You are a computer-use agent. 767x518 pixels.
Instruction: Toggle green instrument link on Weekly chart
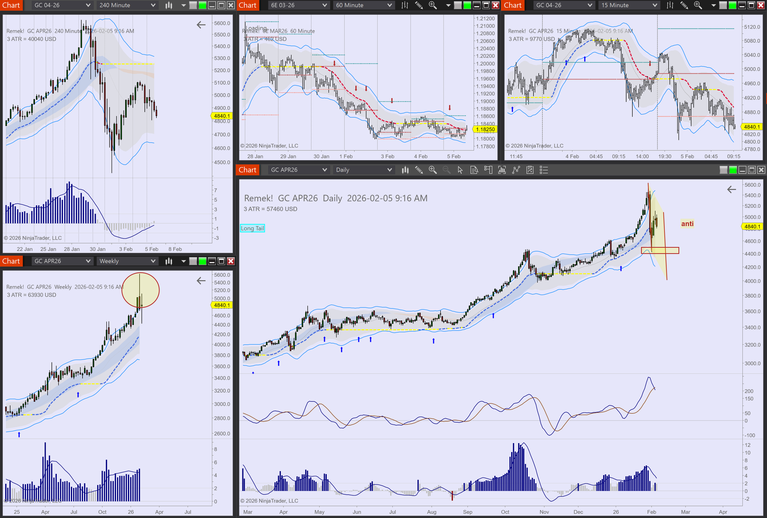point(202,261)
